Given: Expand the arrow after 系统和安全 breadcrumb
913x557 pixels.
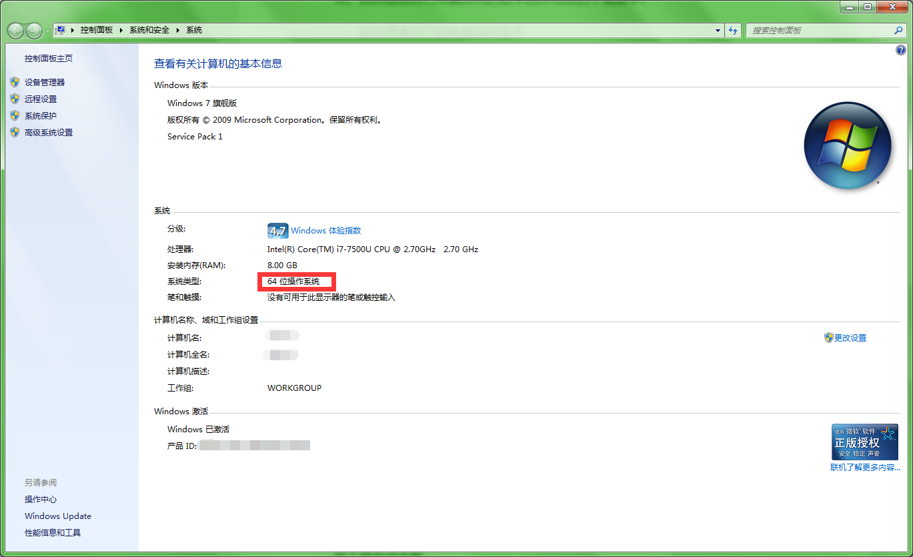Looking at the screenshot, I should 178,30.
